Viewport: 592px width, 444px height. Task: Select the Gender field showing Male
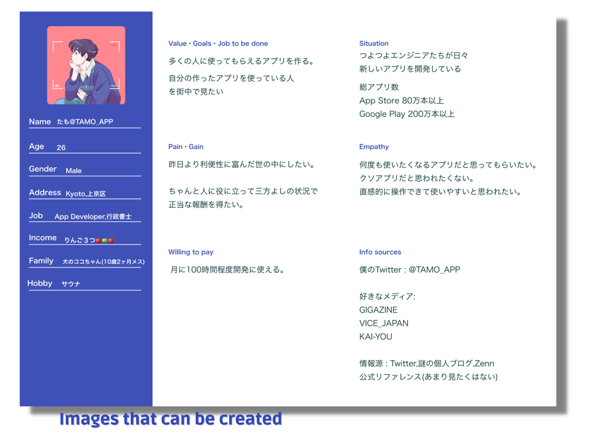pyautogui.click(x=85, y=170)
